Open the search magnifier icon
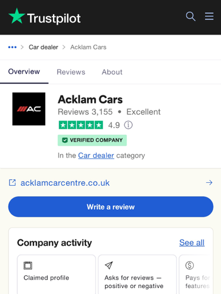221x294 pixels. 190,16
